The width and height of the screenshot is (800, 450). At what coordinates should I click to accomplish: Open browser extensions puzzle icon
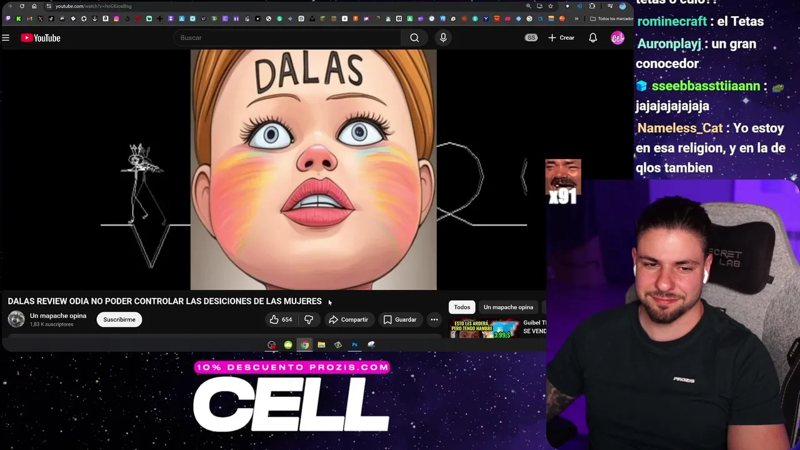coord(592,6)
